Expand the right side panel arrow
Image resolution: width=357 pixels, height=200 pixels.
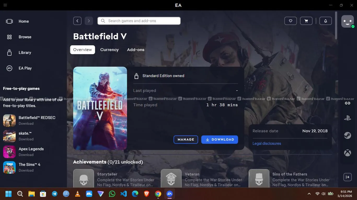(x=348, y=177)
